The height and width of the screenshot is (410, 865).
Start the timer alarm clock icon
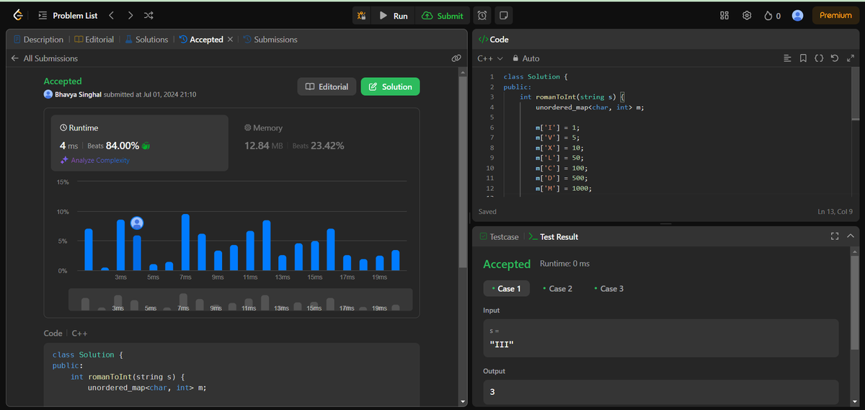tap(482, 15)
